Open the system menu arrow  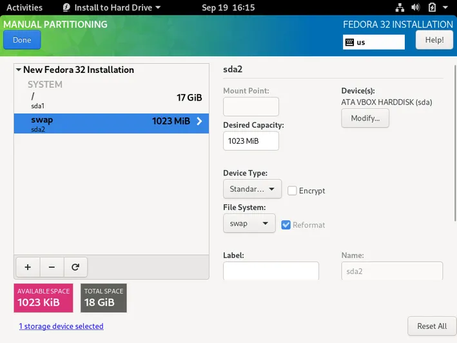pyautogui.click(x=445, y=7)
